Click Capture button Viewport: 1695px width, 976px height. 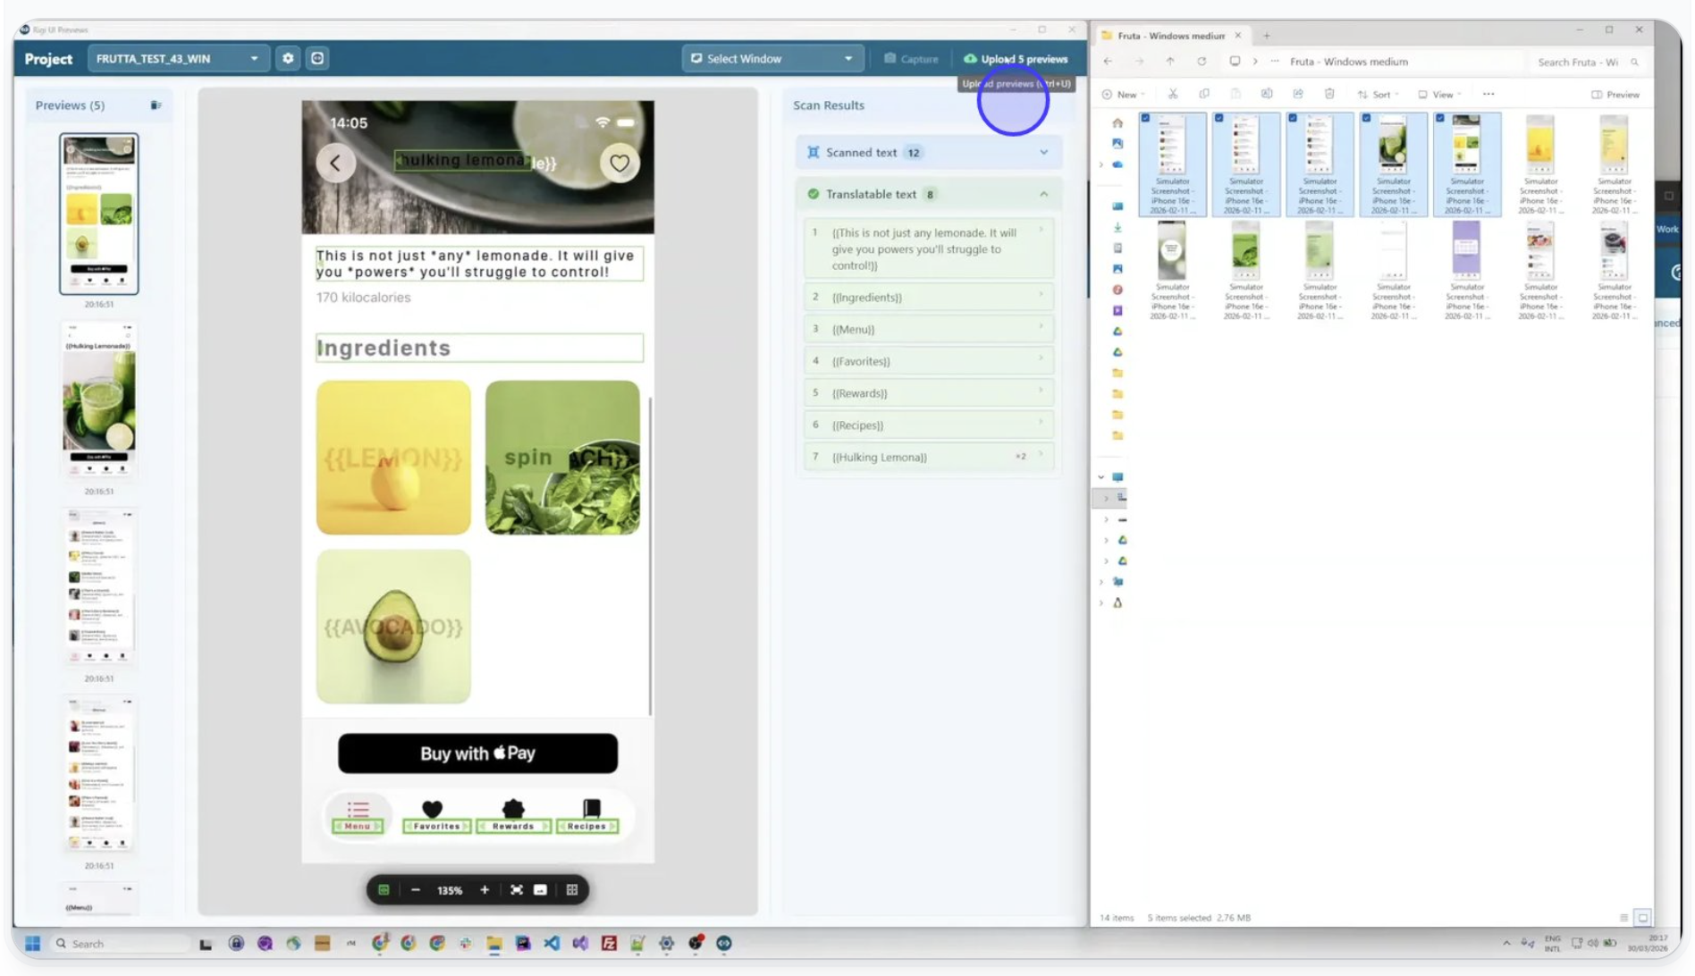911,59
